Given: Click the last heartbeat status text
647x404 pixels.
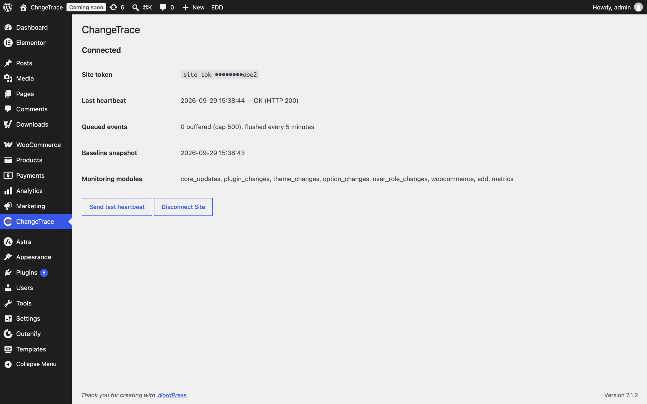Looking at the screenshot, I should [x=239, y=100].
